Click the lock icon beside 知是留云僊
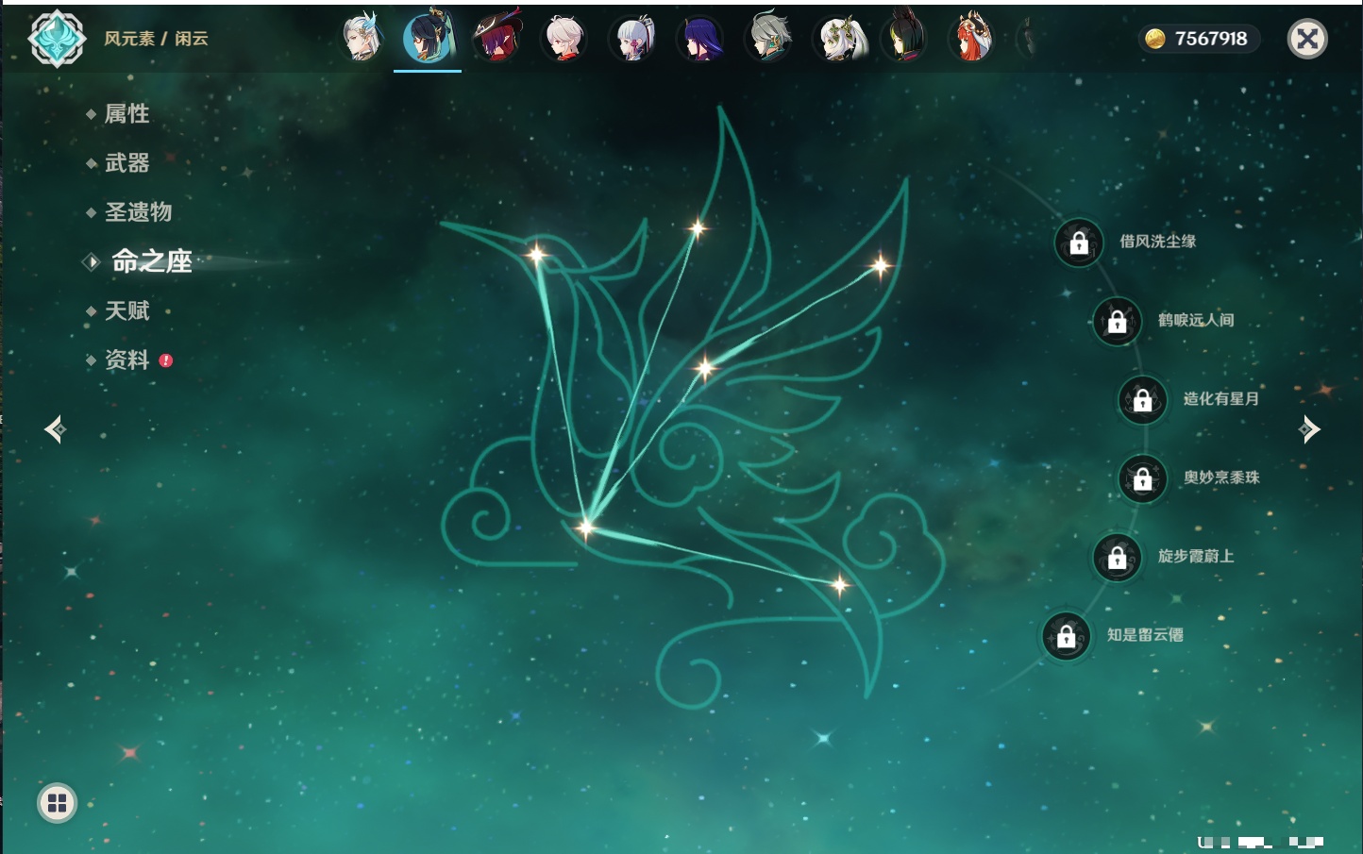 [x=1067, y=636]
